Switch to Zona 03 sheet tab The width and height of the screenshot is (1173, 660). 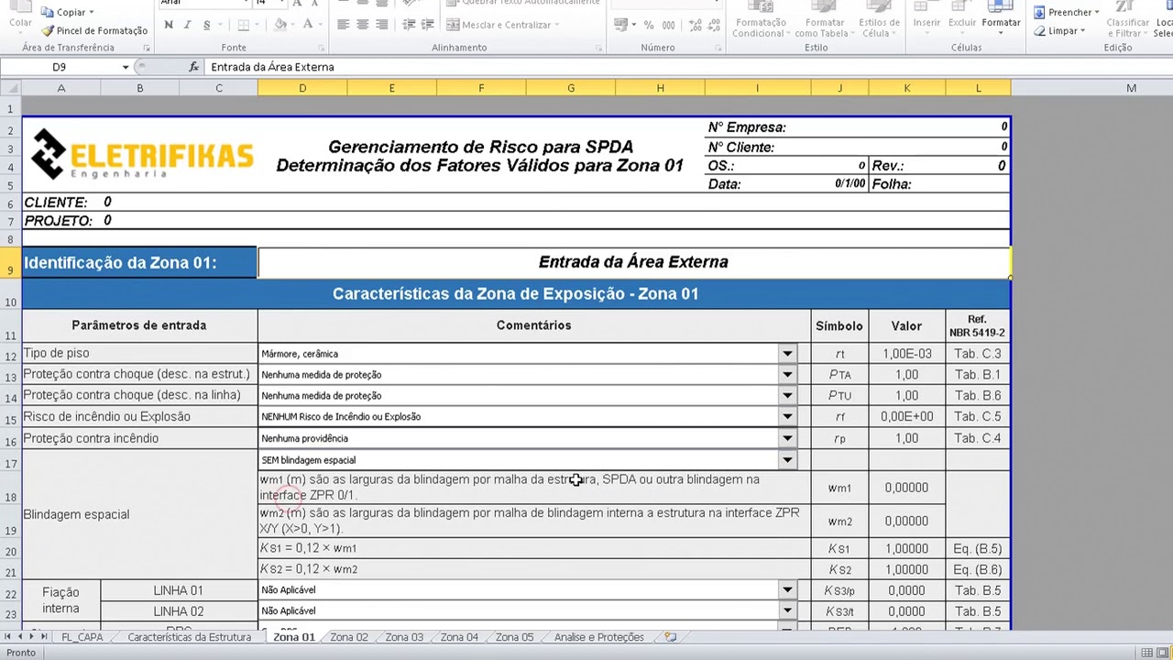coord(404,637)
